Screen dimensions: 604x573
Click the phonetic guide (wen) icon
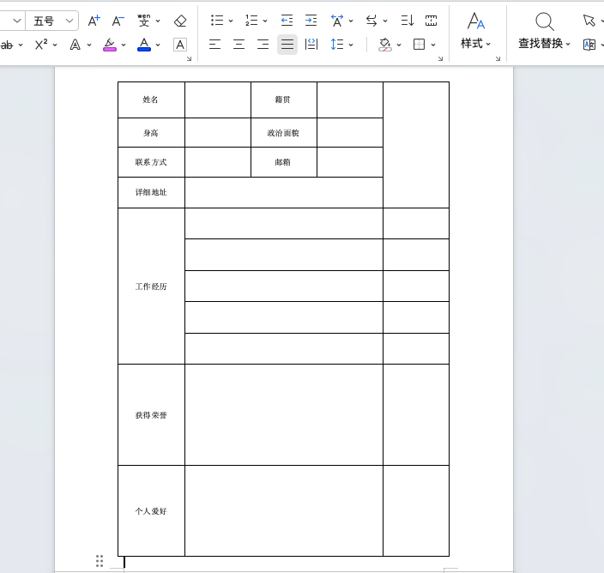144,21
